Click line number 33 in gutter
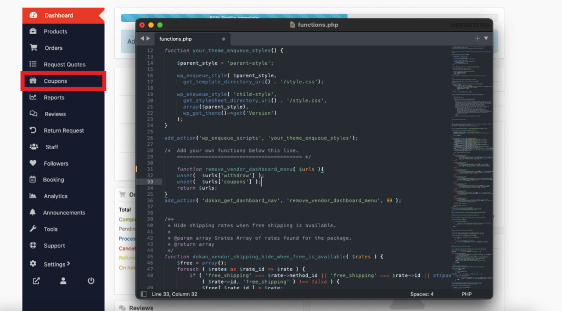This screenshot has width=562, height=311. [150, 182]
